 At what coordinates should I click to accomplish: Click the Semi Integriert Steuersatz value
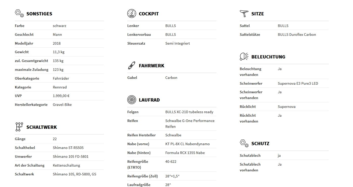(x=178, y=43)
